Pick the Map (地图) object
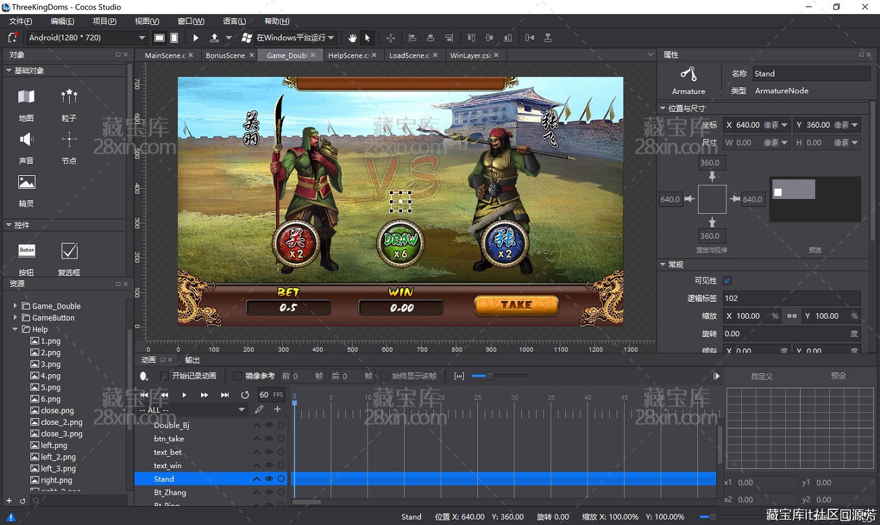This screenshot has width=880, height=525. 26,104
